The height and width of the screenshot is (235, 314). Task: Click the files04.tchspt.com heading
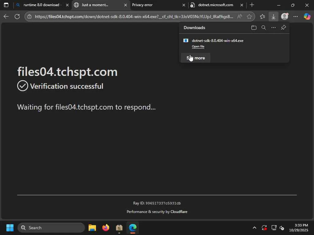(x=67, y=72)
